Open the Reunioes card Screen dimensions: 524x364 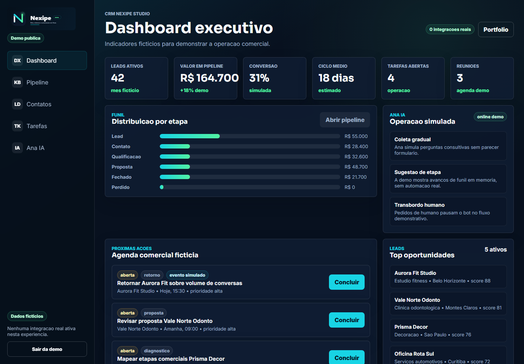pyautogui.click(x=482, y=78)
